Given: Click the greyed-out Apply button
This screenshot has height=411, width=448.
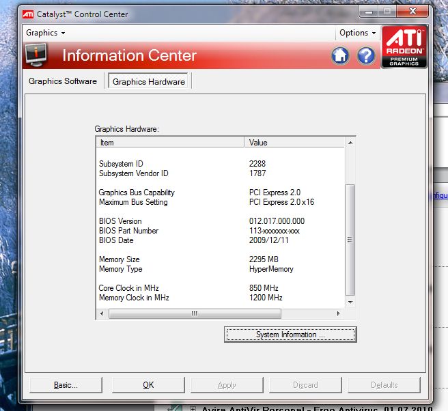Looking at the screenshot, I should coord(227,385).
